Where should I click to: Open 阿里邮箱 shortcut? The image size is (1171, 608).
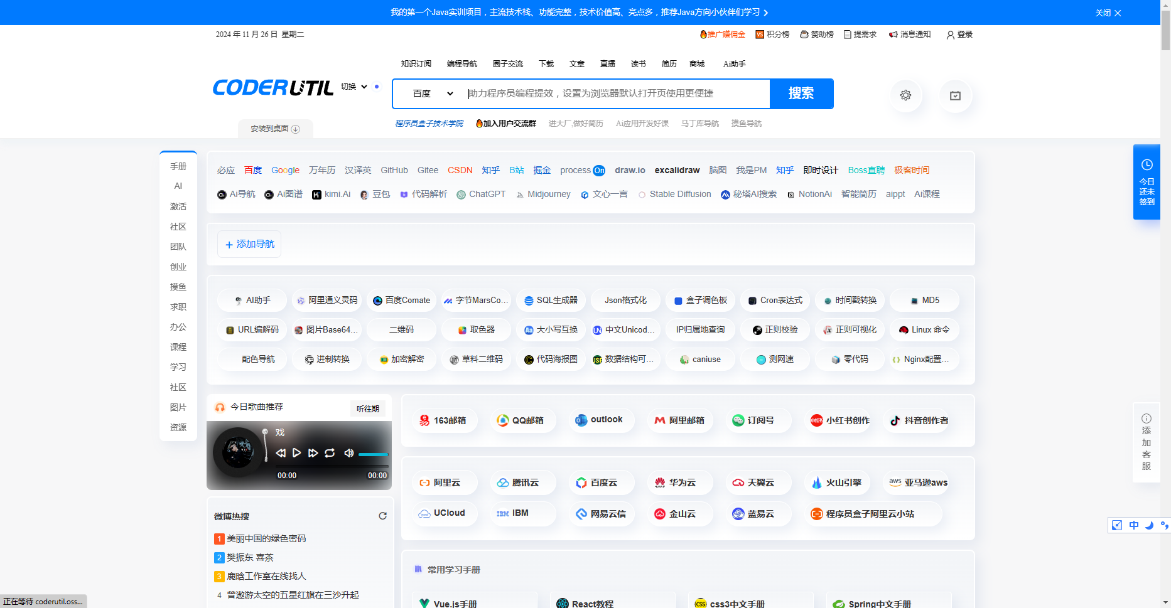click(679, 420)
